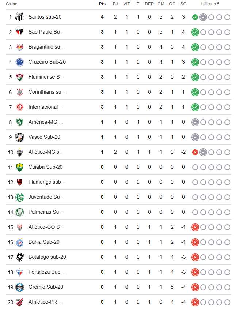
Task: Click the Botafogo sub-20 star crest
Action: point(20,257)
